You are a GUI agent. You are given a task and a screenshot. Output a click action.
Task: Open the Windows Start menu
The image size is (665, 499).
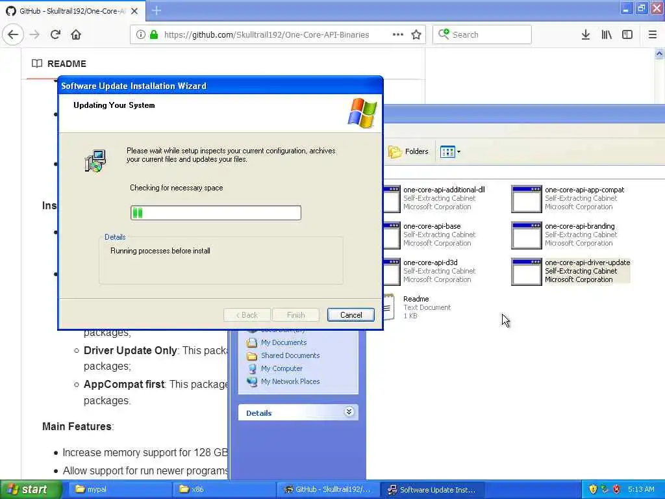(x=31, y=489)
